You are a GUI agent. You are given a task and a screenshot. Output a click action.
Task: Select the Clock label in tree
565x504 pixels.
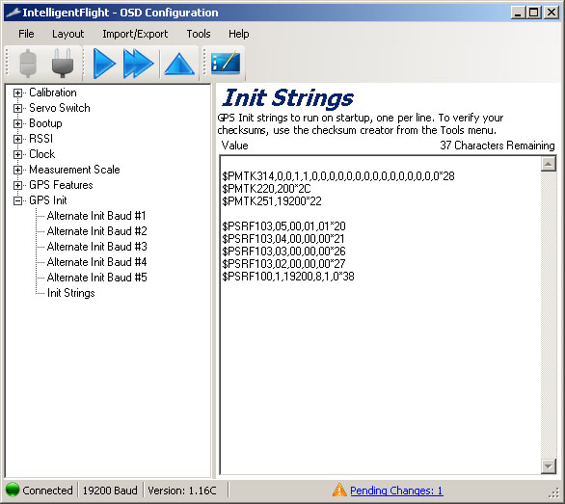tap(41, 154)
